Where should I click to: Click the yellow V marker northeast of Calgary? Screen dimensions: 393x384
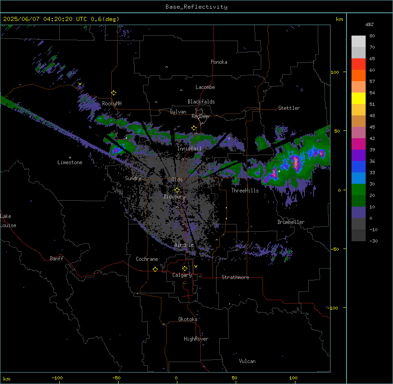(x=196, y=266)
